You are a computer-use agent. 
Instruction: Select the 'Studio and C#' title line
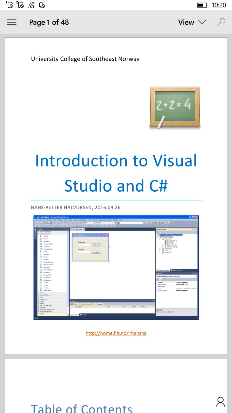116,186
